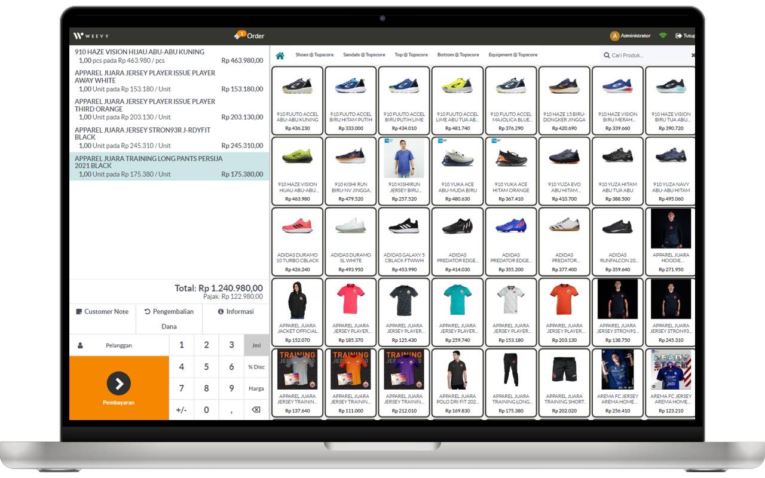
Task: Add 910 HAZE 15 BIRU-DONGKER JINGGA
Action: (x=564, y=100)
